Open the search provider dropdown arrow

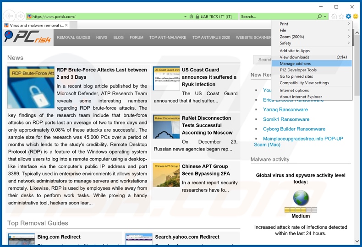325,16
